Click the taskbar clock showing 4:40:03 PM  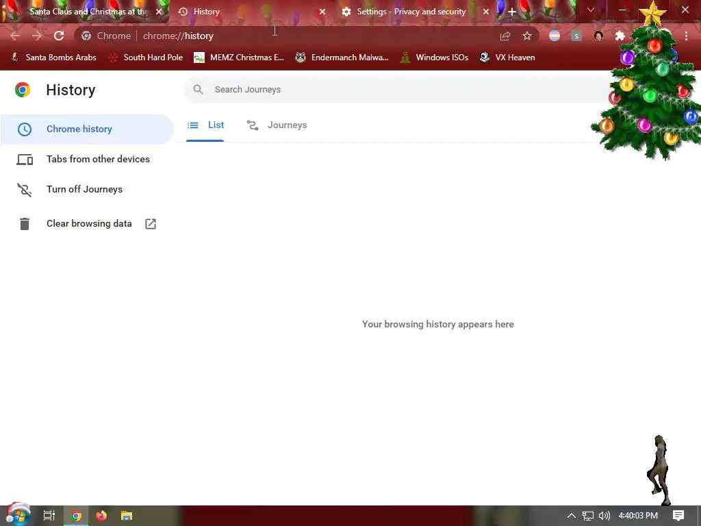(x=638, y=516)
